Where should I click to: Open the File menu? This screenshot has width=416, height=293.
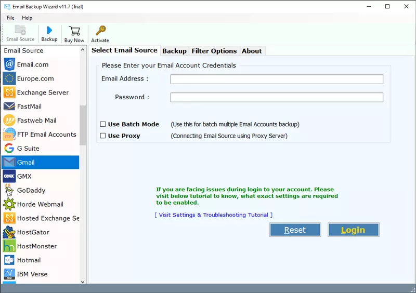click(10, 18)
